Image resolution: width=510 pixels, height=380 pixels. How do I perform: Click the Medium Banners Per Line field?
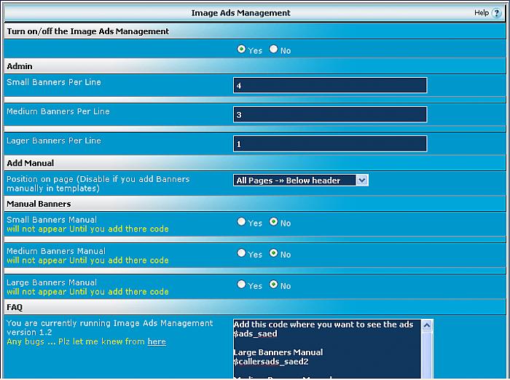330,114
